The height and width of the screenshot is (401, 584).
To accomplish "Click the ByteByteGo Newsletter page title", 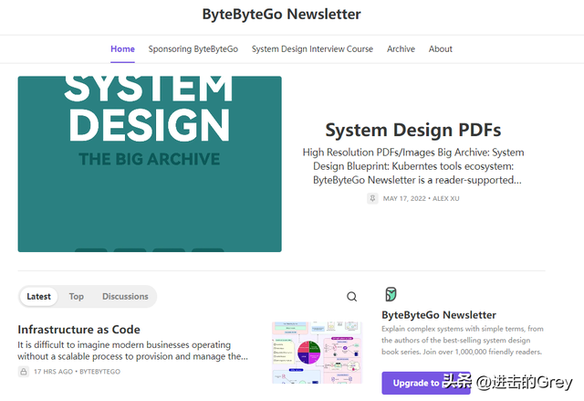I will coord(281,15).
